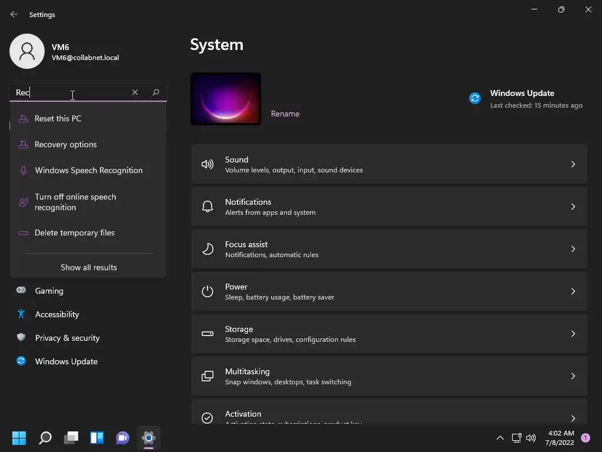Click the Notifications bell icon
The height and width of the screenshot is (452, 602).
click(x=208, y=207)
